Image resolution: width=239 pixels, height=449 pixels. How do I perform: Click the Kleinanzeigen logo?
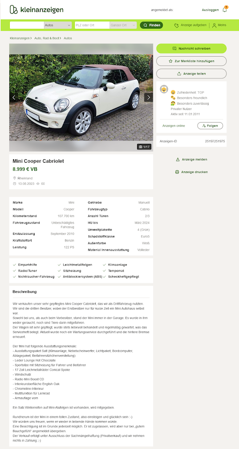[36, 10]
